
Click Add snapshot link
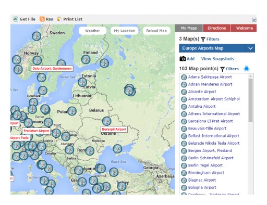tap(190, 59)
